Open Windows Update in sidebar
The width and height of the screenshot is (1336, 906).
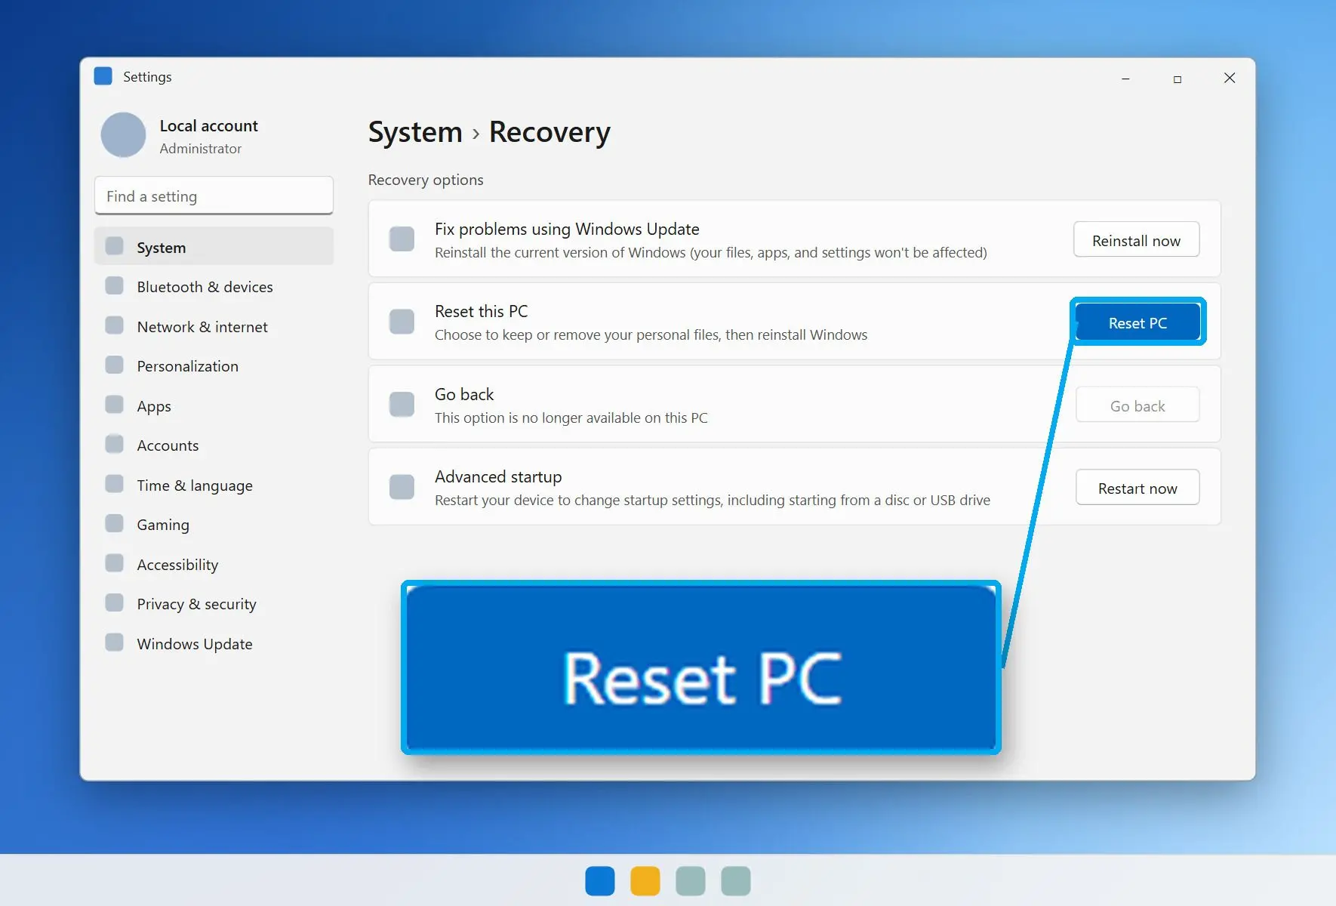pyautogui.click(x=214, y=643)
